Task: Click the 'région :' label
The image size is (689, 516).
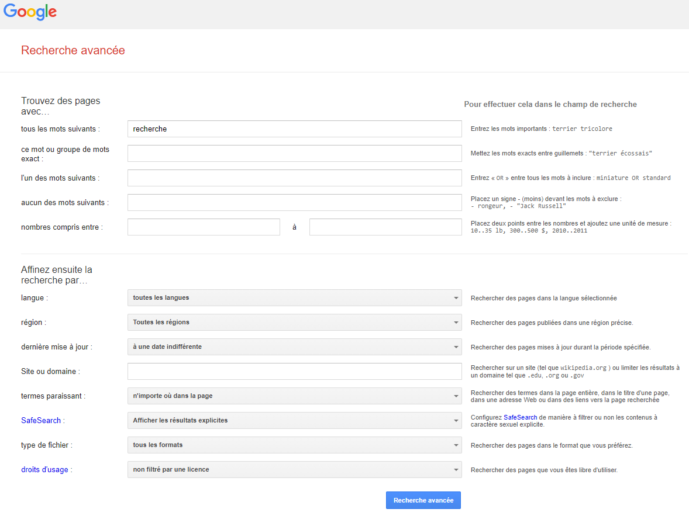Action: coord(33,323)
